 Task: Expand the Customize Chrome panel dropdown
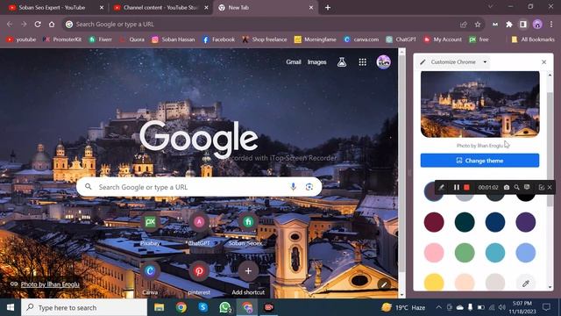[485, 62]
